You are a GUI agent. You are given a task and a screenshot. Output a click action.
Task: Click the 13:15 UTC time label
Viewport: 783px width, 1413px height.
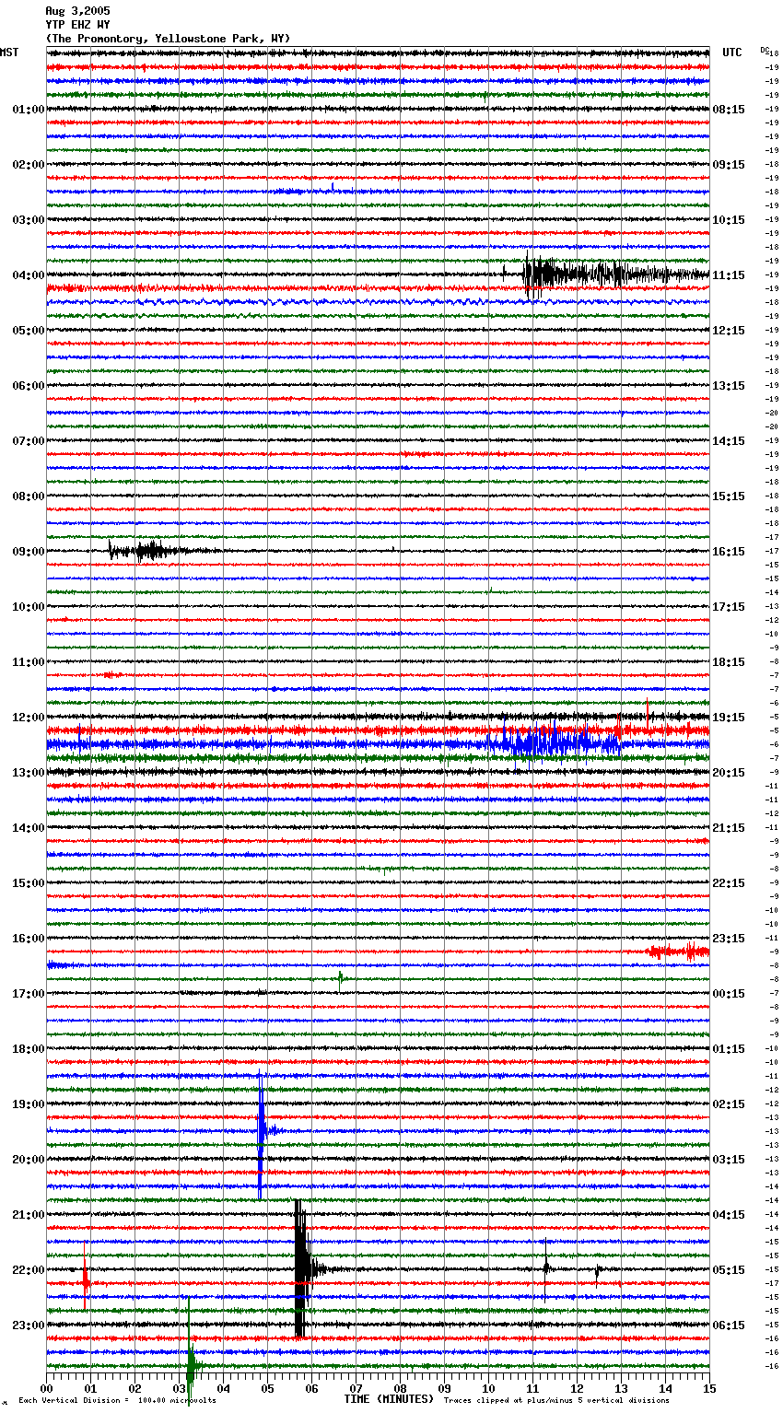point(729,386)
